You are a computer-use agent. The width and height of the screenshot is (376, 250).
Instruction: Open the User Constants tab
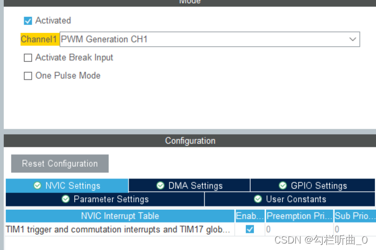290,199
